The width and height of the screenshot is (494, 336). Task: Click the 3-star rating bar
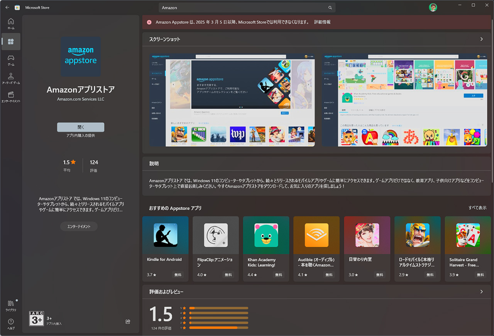tap(218, 318)
